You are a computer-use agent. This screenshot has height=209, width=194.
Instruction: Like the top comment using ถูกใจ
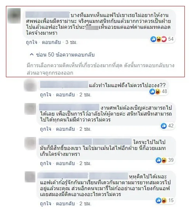click(x=32, y=42)
